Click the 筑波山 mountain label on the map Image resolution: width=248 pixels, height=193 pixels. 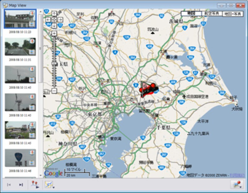[x=153, y=29]
